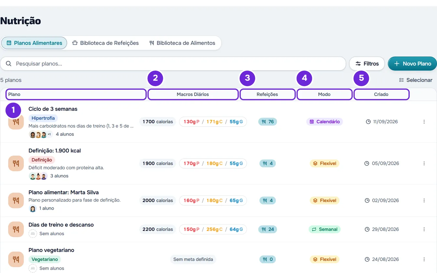
Task: Click the 11/09/2026 created date
Action: 382,122
